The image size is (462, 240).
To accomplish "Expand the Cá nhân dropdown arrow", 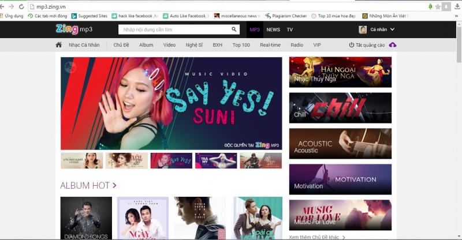I will (x=392, y=29).
